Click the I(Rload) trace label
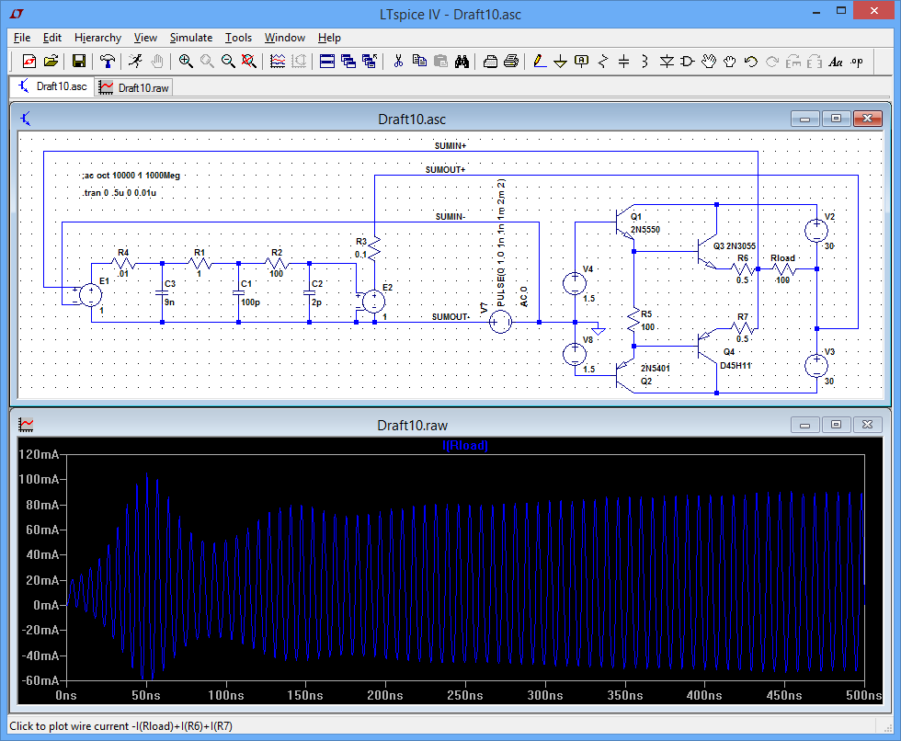This screenshot has height=741, width=901. pos(465,445)
